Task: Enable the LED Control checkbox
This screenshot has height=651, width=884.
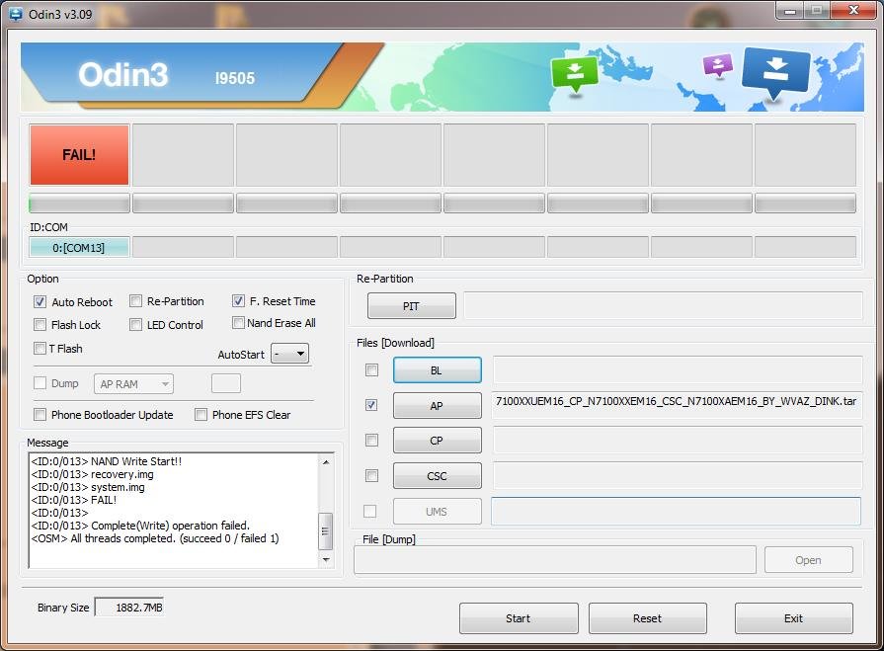Action: (135, 325)
